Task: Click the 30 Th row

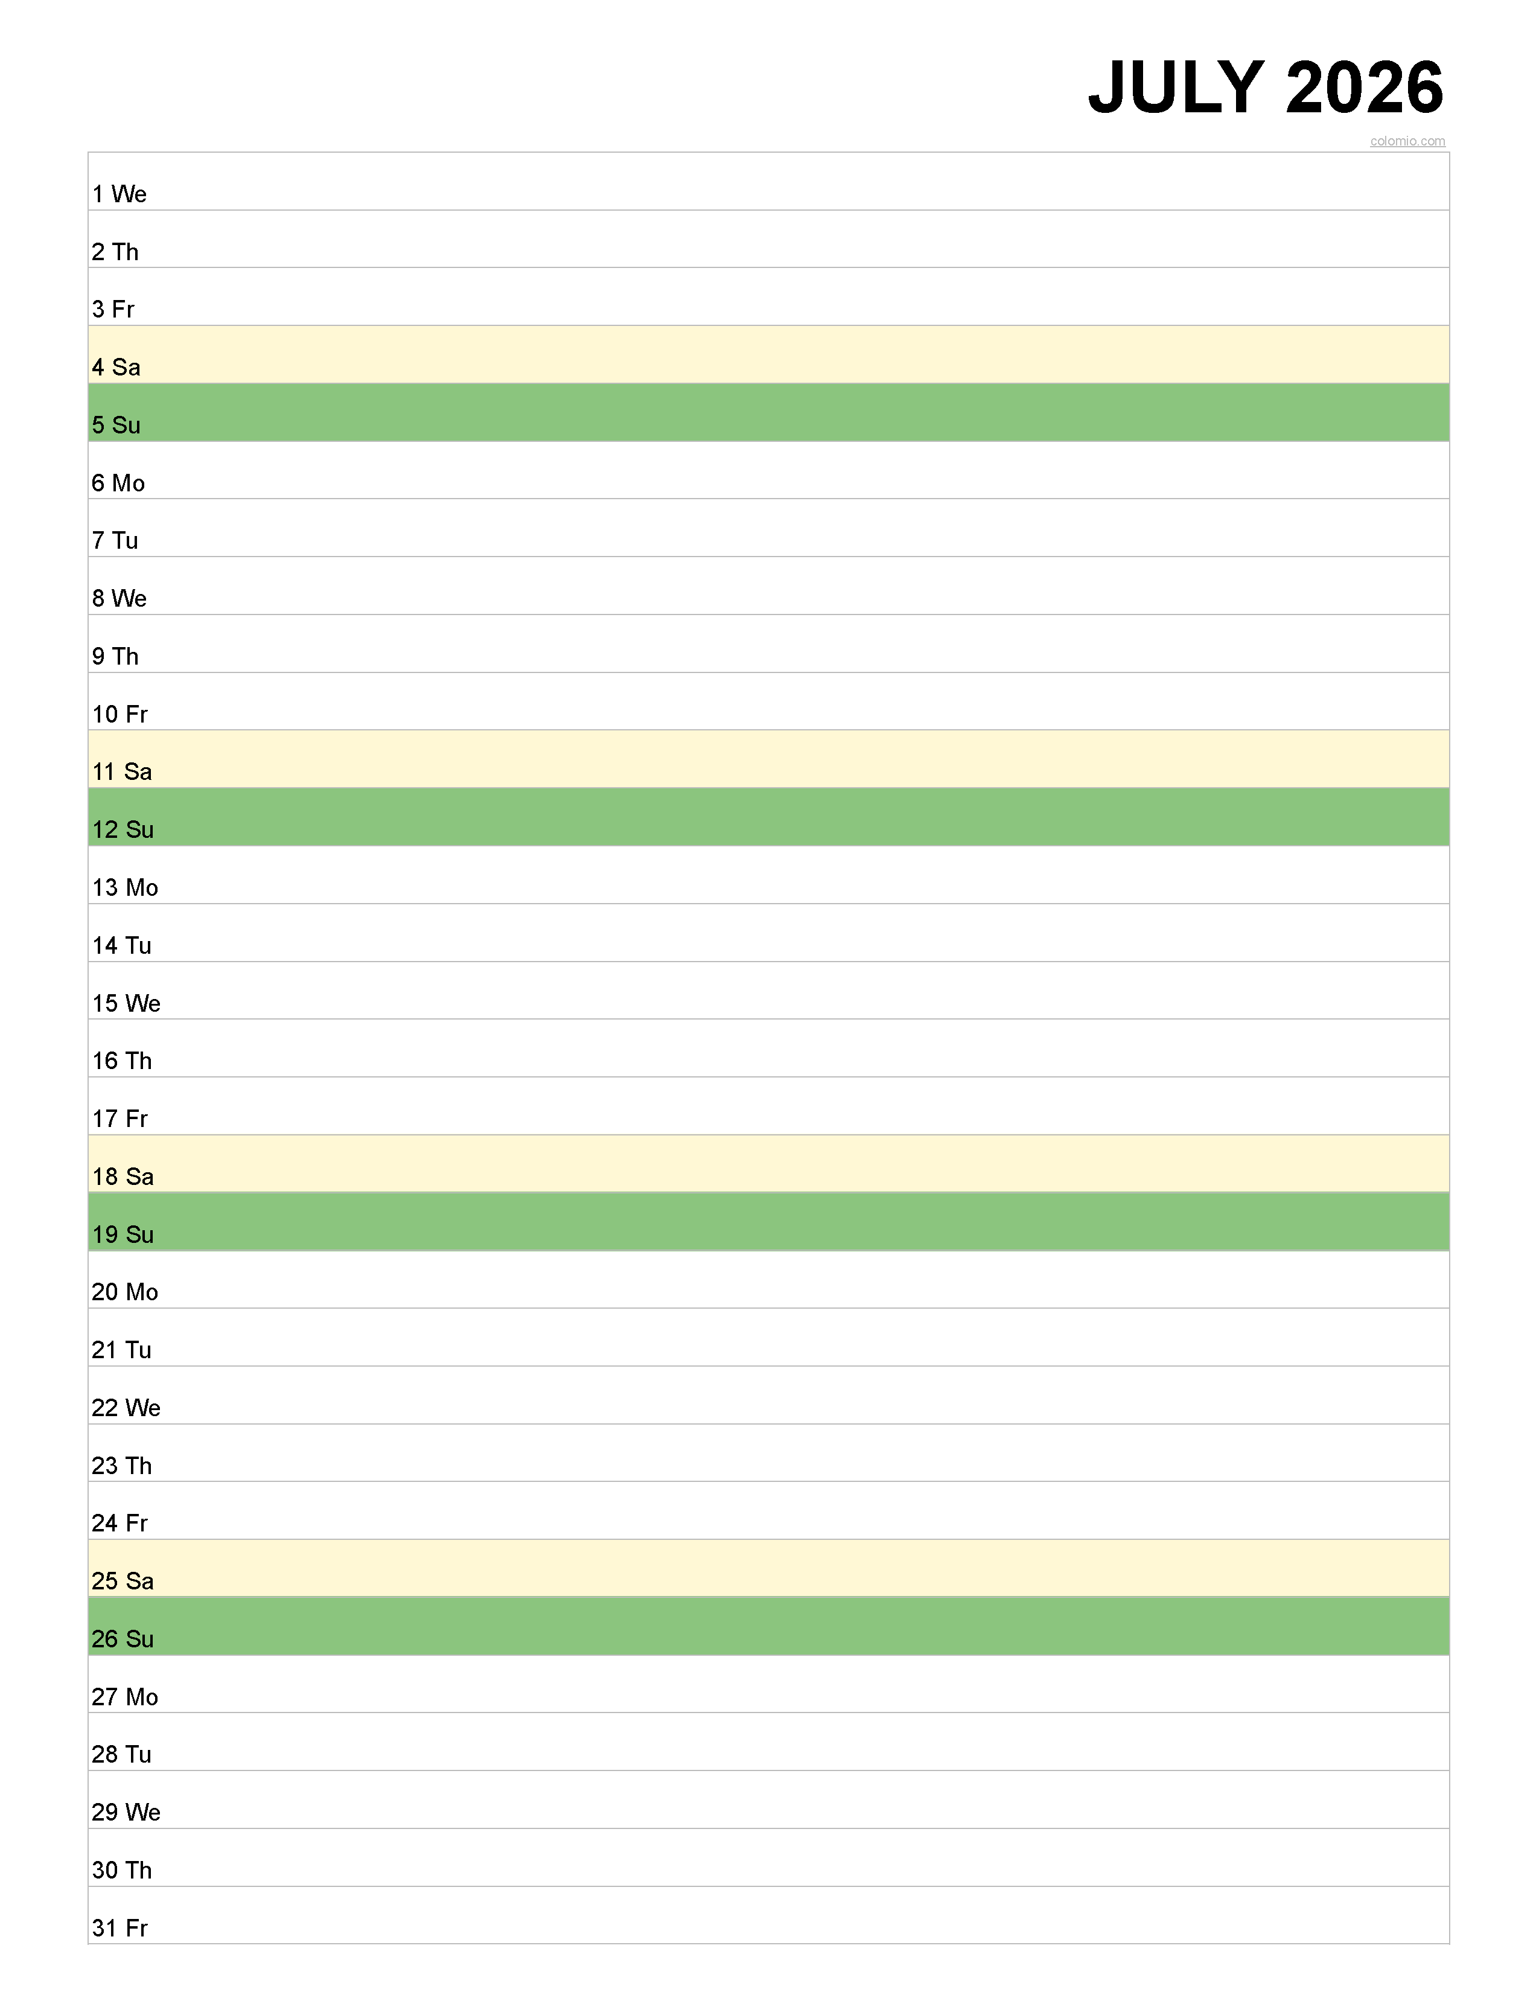Action: (768, 1858)
